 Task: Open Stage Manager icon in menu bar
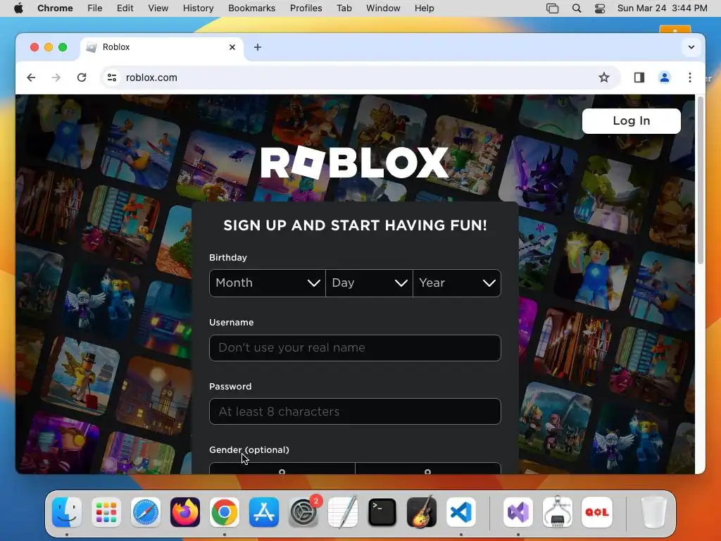click(552, 8)
